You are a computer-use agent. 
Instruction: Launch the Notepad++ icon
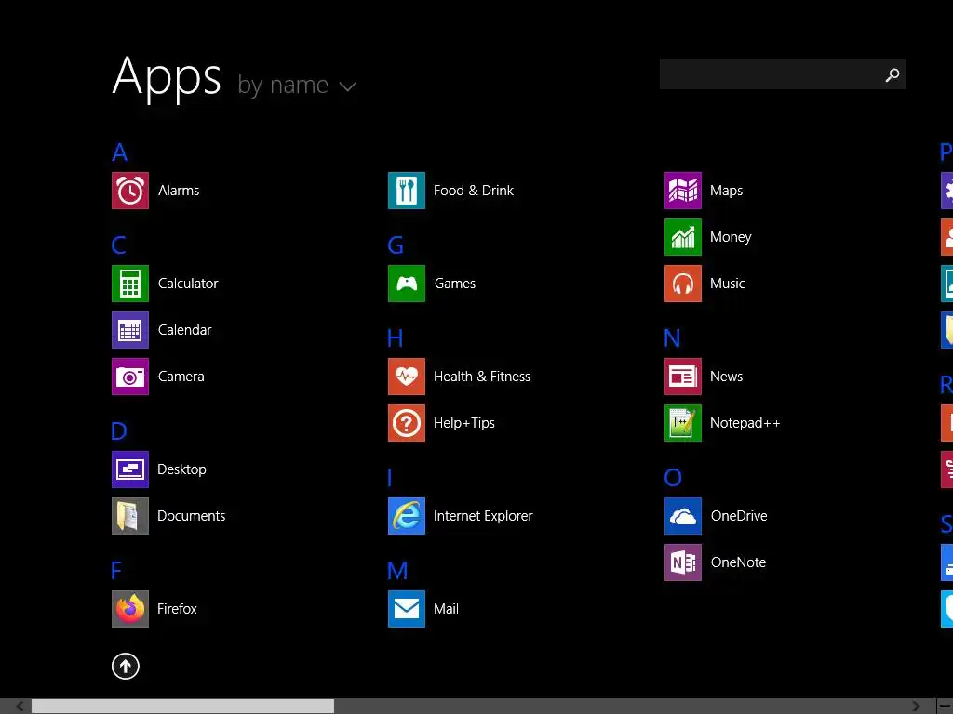(x=683, y=423)
